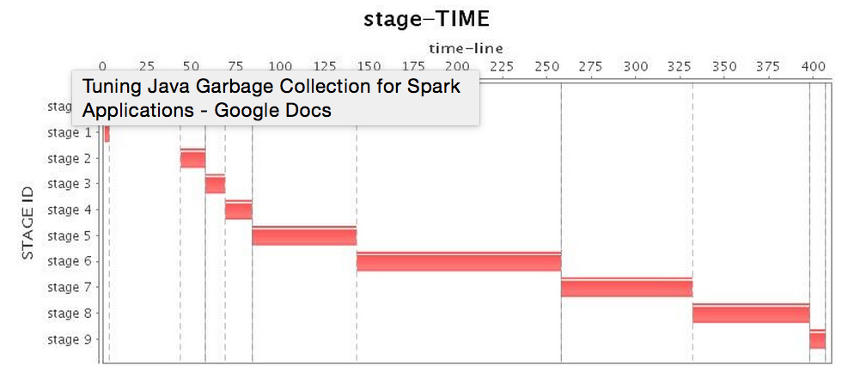The image size is (866, 378).
Task: Select the stage 7 timeline bar
Action: pos(626,287)
